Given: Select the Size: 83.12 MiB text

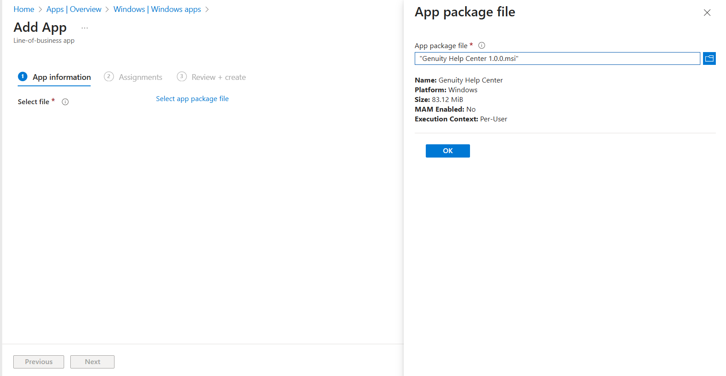Looking at the screenshot, I should (439, 100).
